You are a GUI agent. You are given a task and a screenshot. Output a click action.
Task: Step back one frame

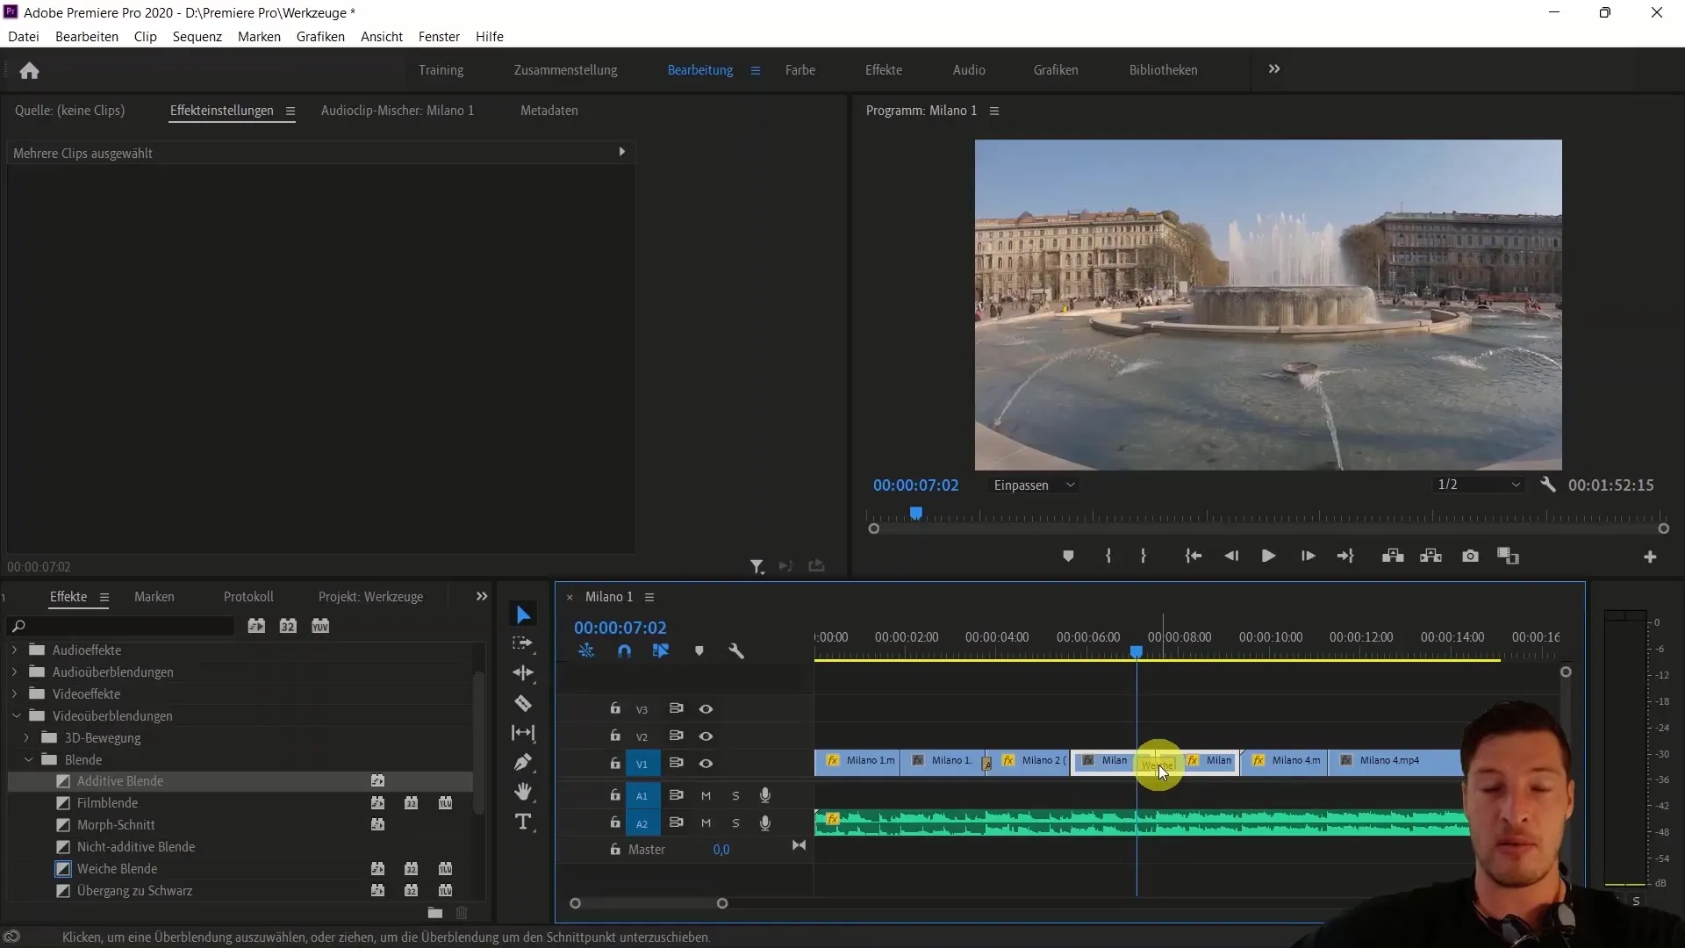coord(1231,557)
